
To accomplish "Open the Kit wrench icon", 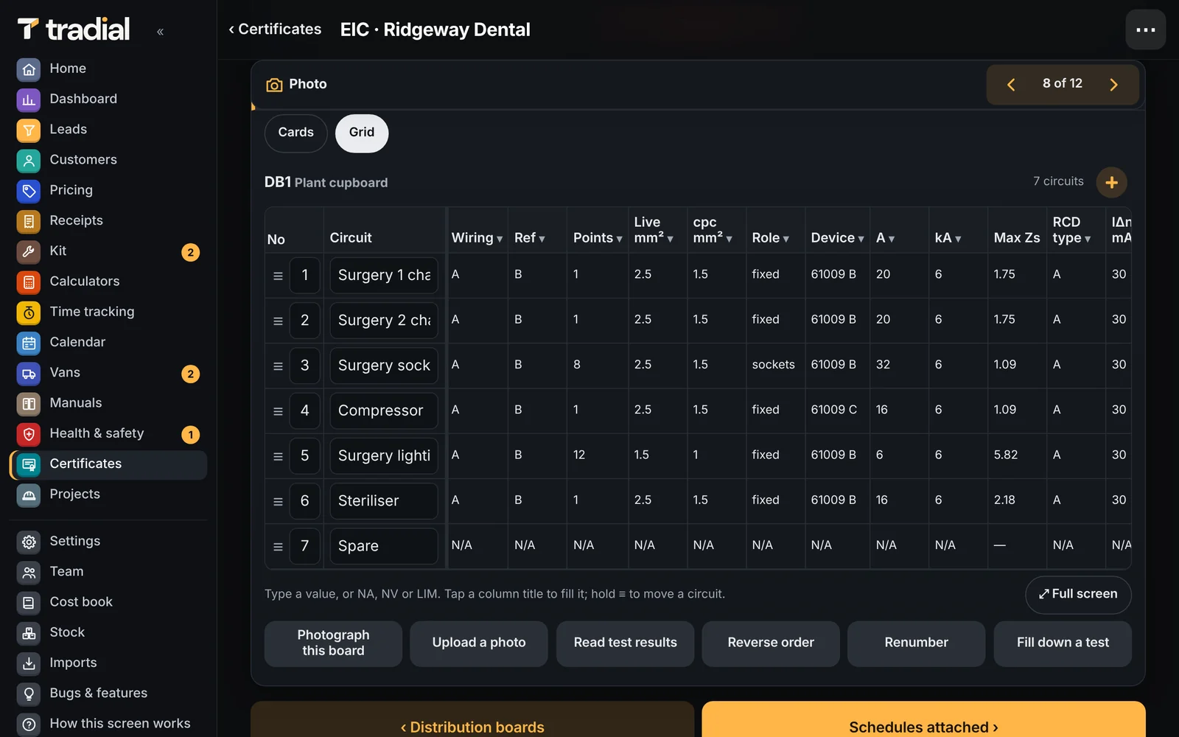I will (29, 251).
